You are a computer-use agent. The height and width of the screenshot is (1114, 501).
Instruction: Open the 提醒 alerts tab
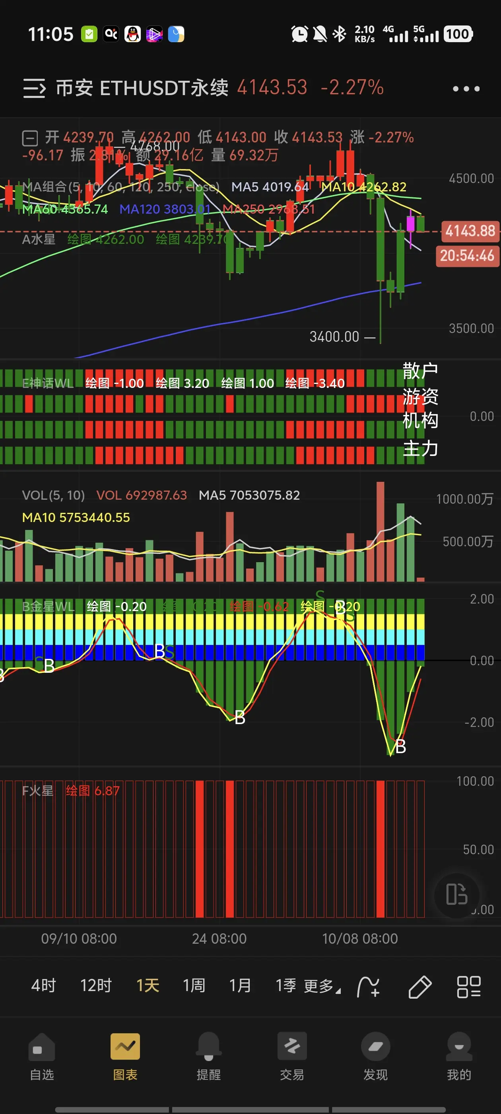coord(209,1057)
